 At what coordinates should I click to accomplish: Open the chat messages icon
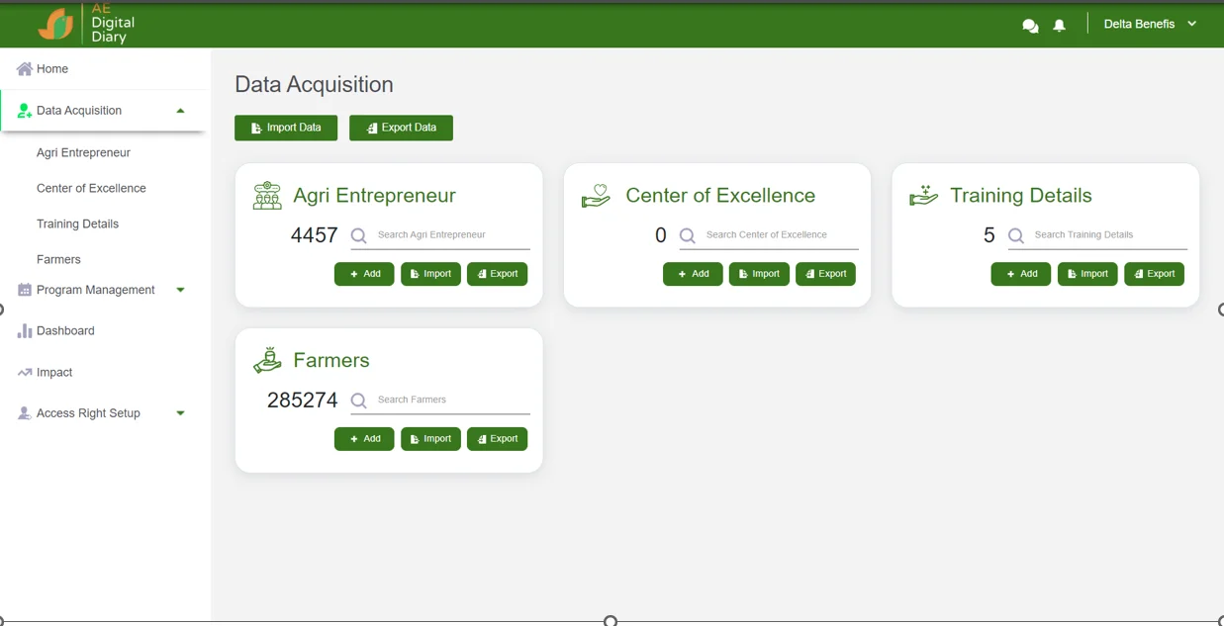(1030, 26)
